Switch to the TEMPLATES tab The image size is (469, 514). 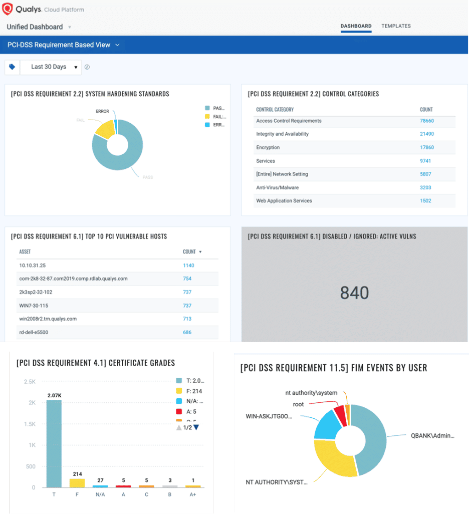396,26
